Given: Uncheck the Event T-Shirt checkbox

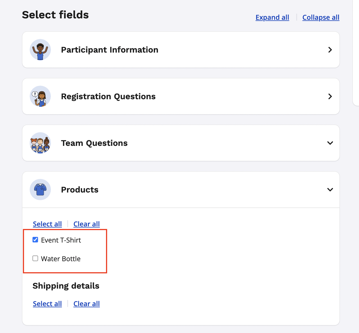Looking at the screenshot, I should tap(35, 240).
